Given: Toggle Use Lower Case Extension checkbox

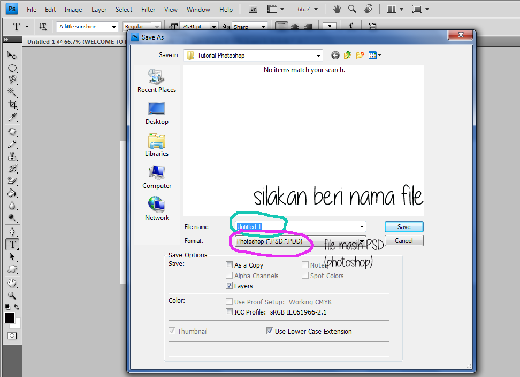Looking at the screenshot, I should 270,331.
